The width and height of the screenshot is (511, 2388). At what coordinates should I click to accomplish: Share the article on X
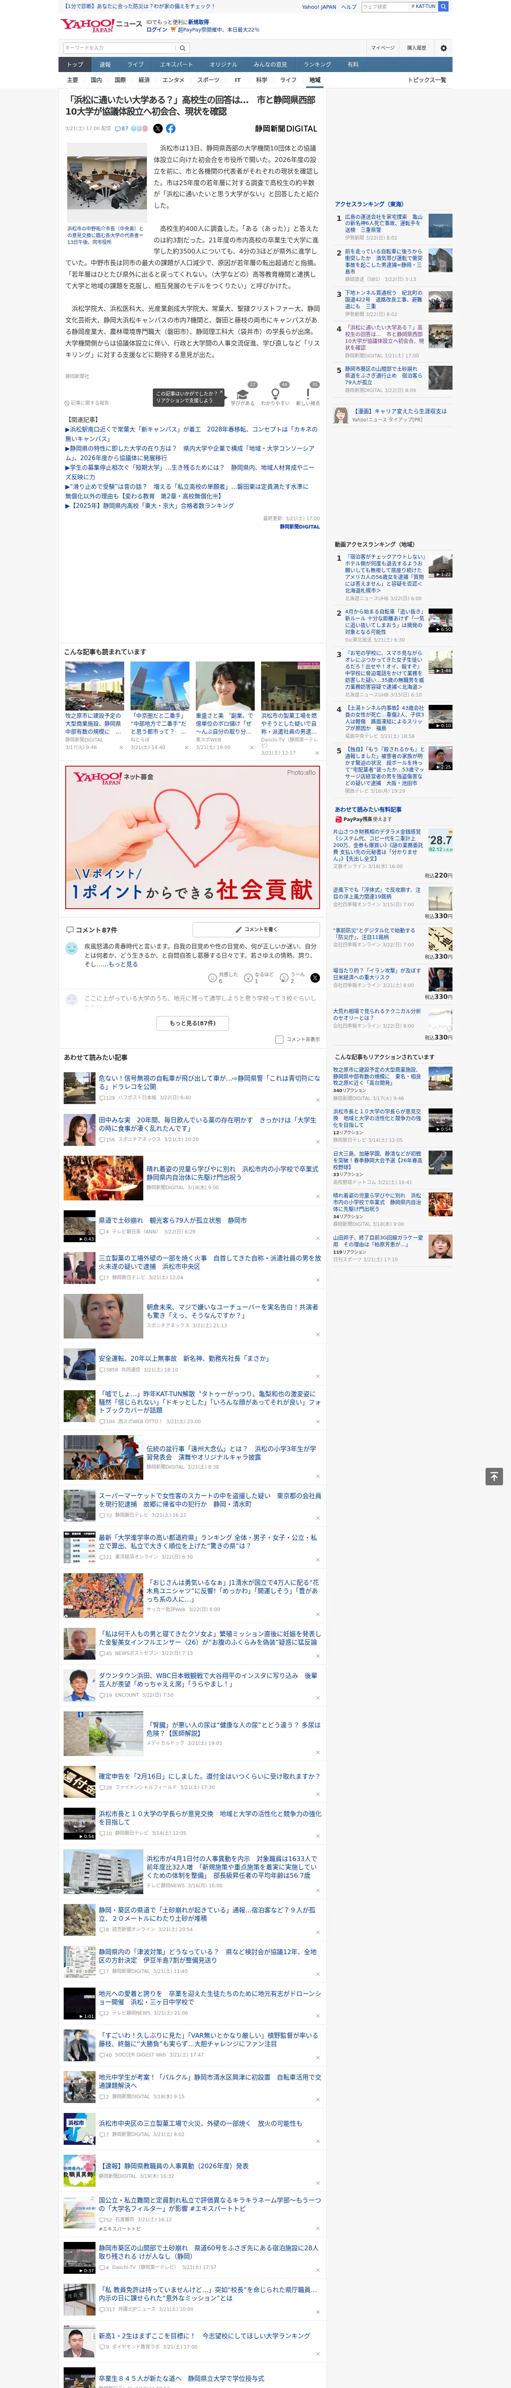[x=158, y=129]
